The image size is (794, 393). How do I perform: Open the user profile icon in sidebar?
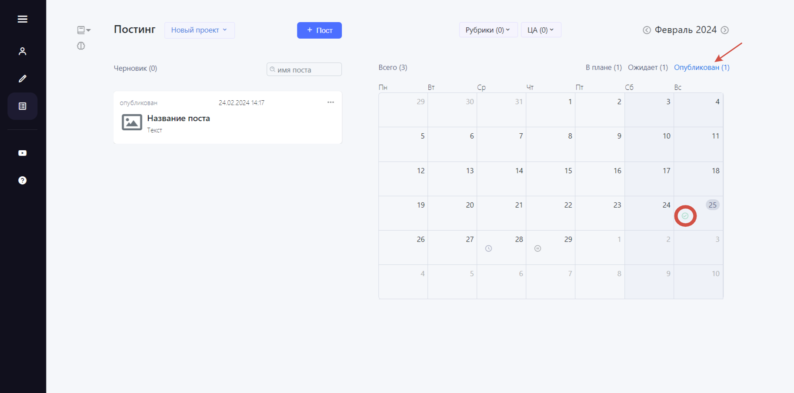[x=23, y=51]
